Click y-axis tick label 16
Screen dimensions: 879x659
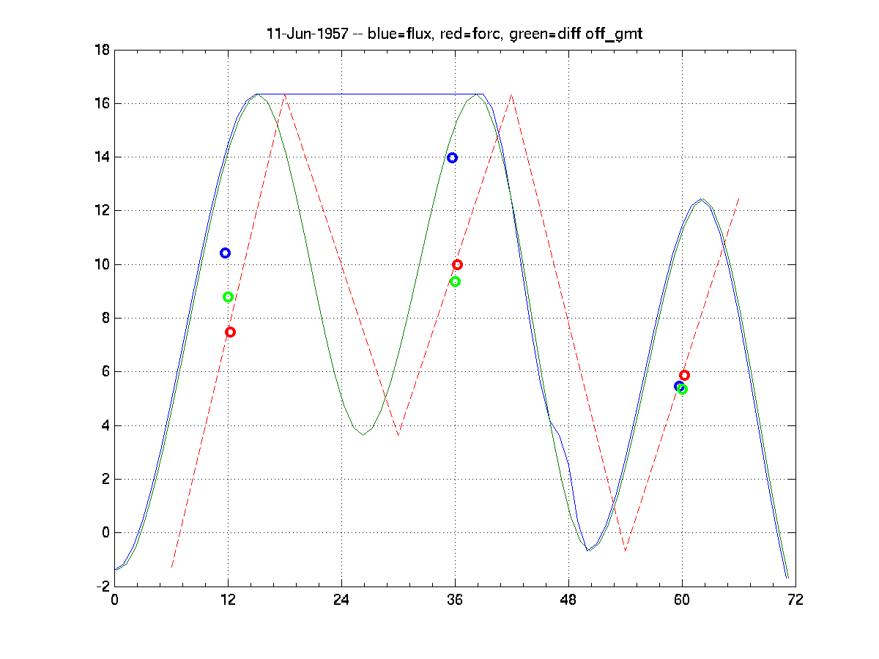102,103
